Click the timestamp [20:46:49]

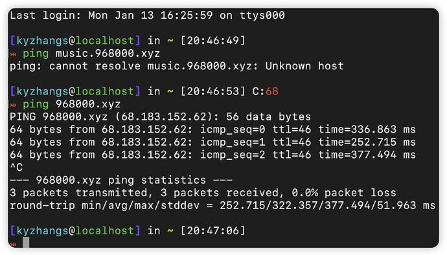[213, 41]
